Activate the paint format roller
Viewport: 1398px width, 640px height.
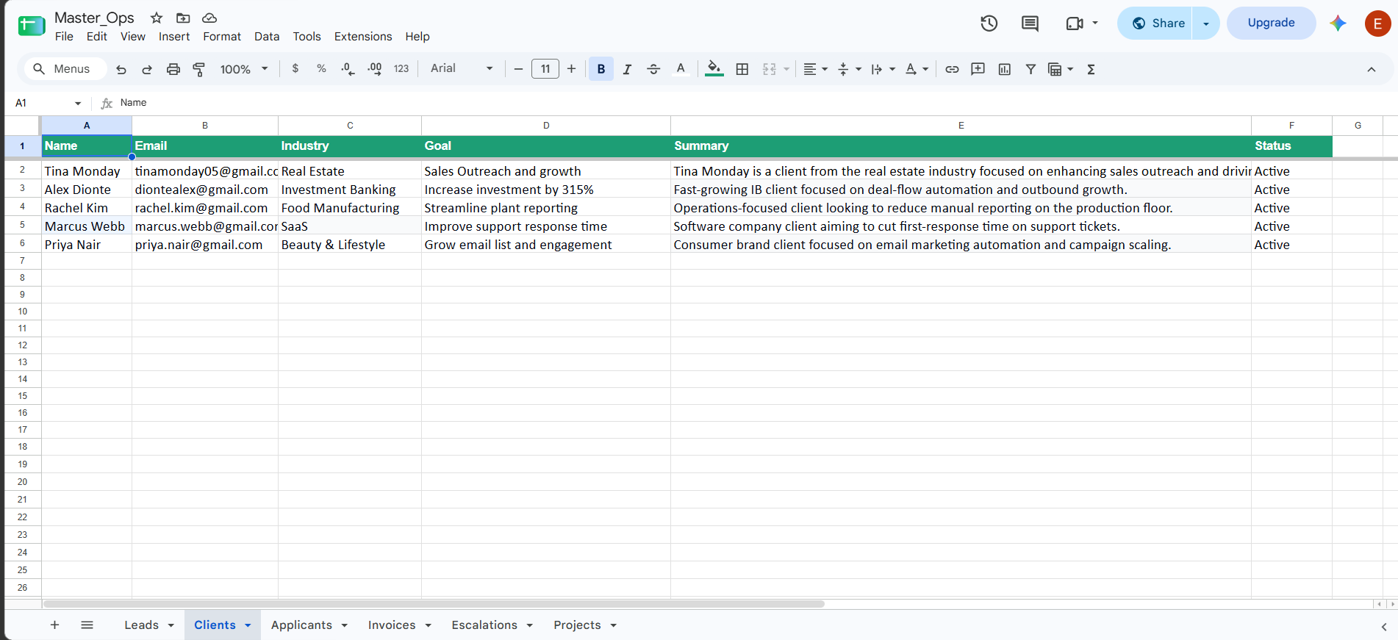pos(199,69)
